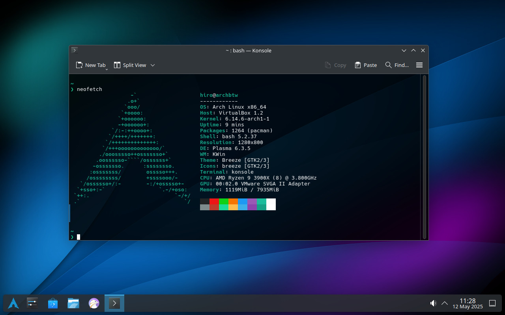Click the 'GPU: VMware SVGA II Adapter' line
The width and height of the screenshot is (505, 315).
tap(255, 184)
